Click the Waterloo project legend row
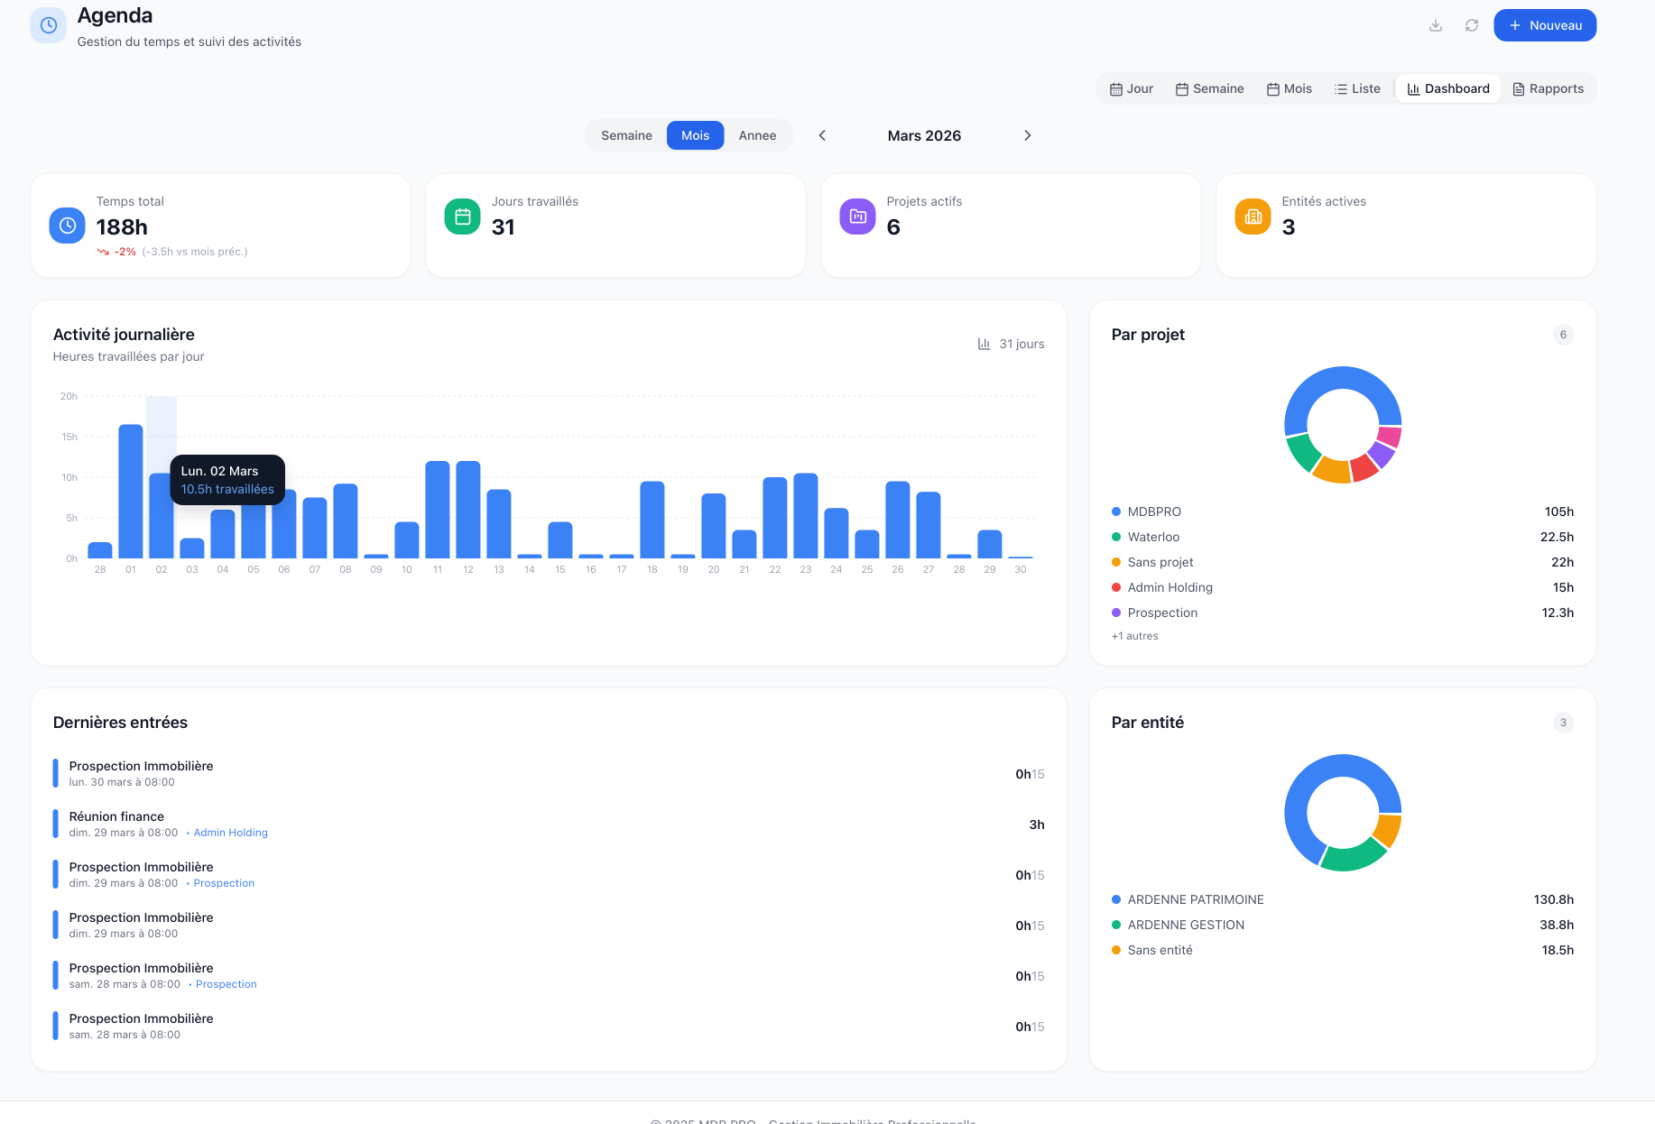 point(1343,537)
